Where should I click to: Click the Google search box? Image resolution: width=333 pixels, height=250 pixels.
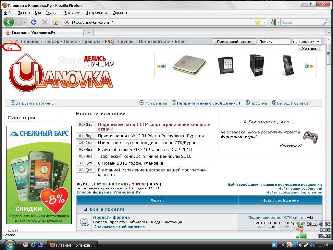coord(302,22)
